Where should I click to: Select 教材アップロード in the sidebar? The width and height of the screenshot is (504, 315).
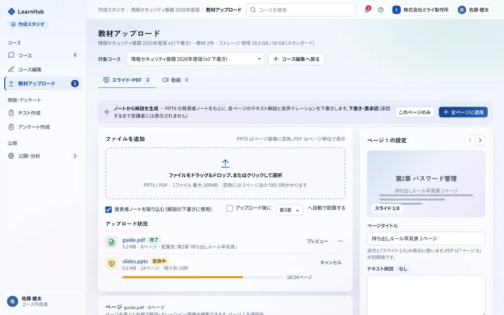(x=43, y=83)
